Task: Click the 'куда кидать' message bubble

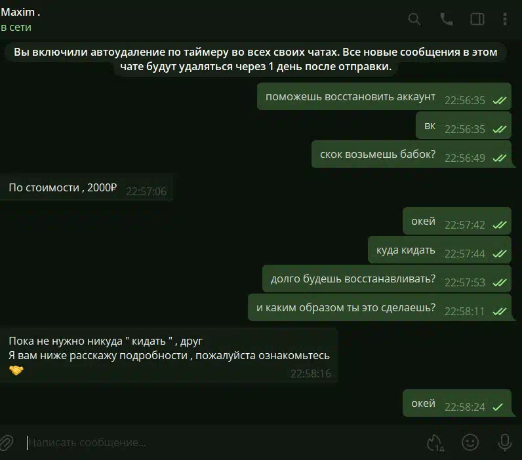Action: click(x=439, y=250)
